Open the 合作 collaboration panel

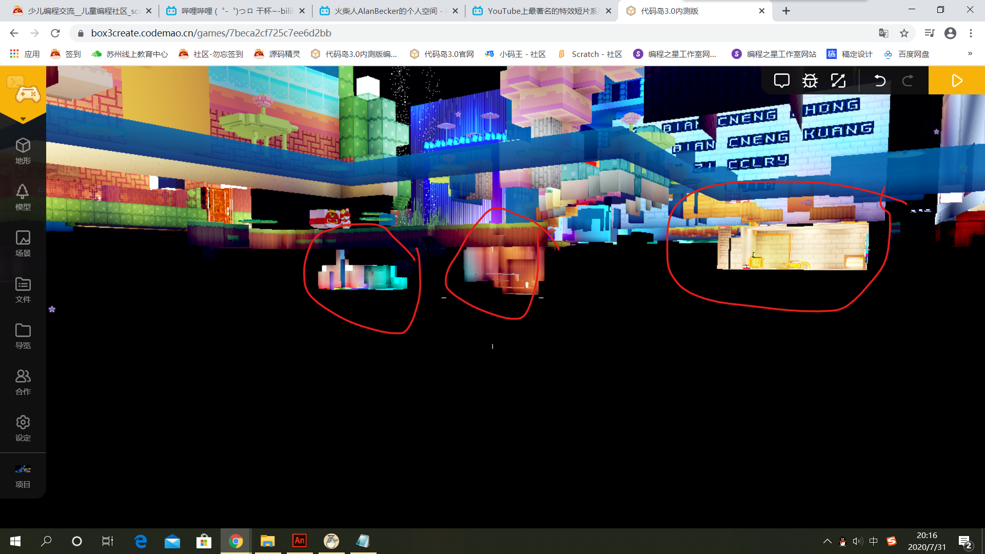pos(23,382)
